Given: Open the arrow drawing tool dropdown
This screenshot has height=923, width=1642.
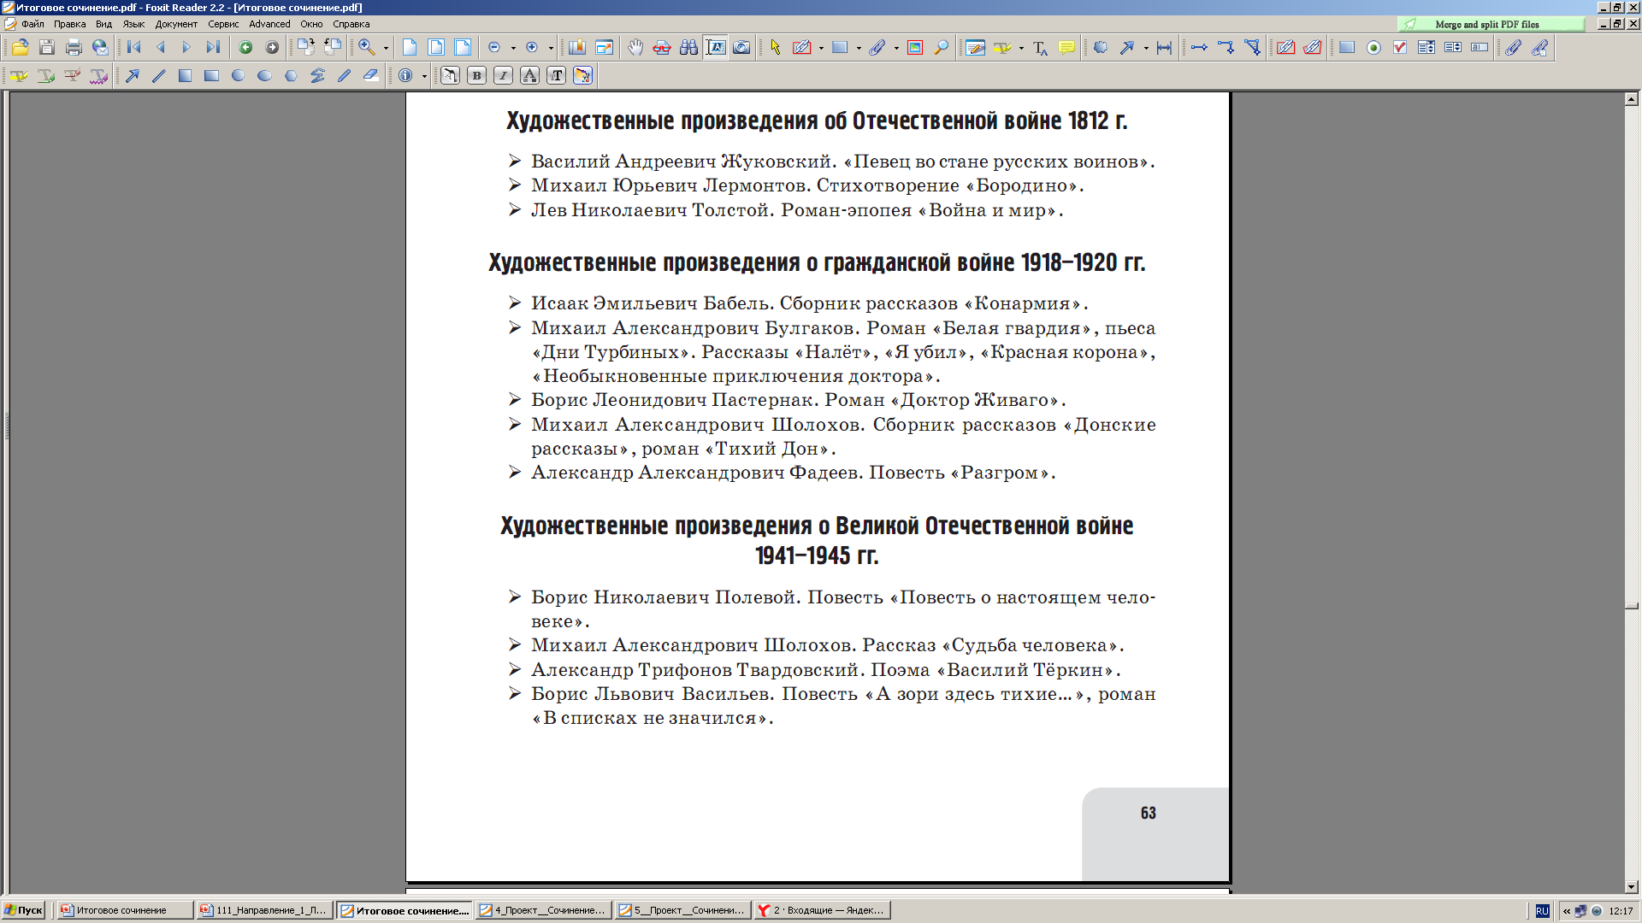Looking at the screenshot, I should [x=1146, y=48].
